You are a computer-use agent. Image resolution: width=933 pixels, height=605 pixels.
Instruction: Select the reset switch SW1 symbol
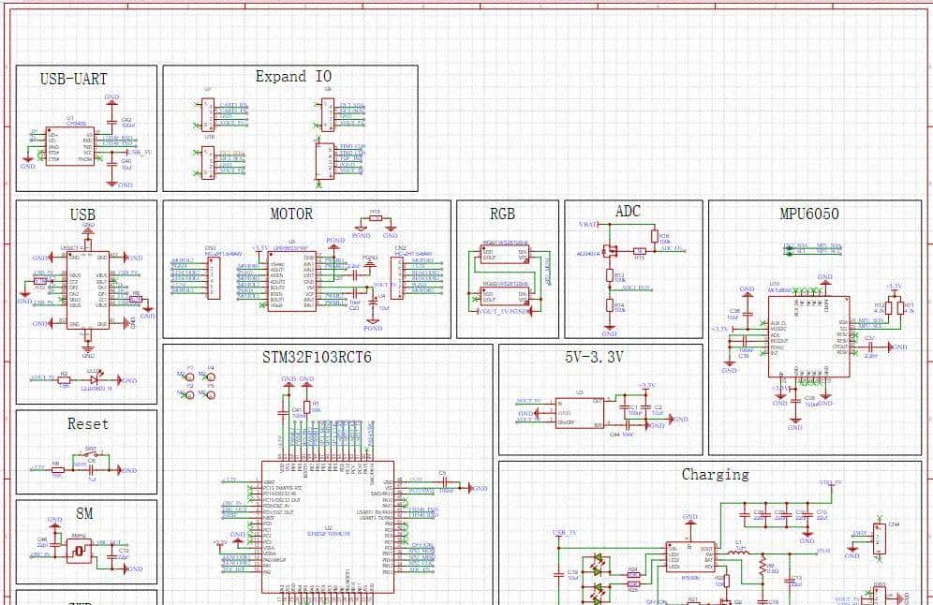tap(91, 461)
